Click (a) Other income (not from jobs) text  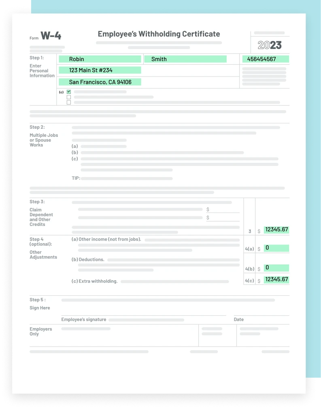tap(106, 239)
